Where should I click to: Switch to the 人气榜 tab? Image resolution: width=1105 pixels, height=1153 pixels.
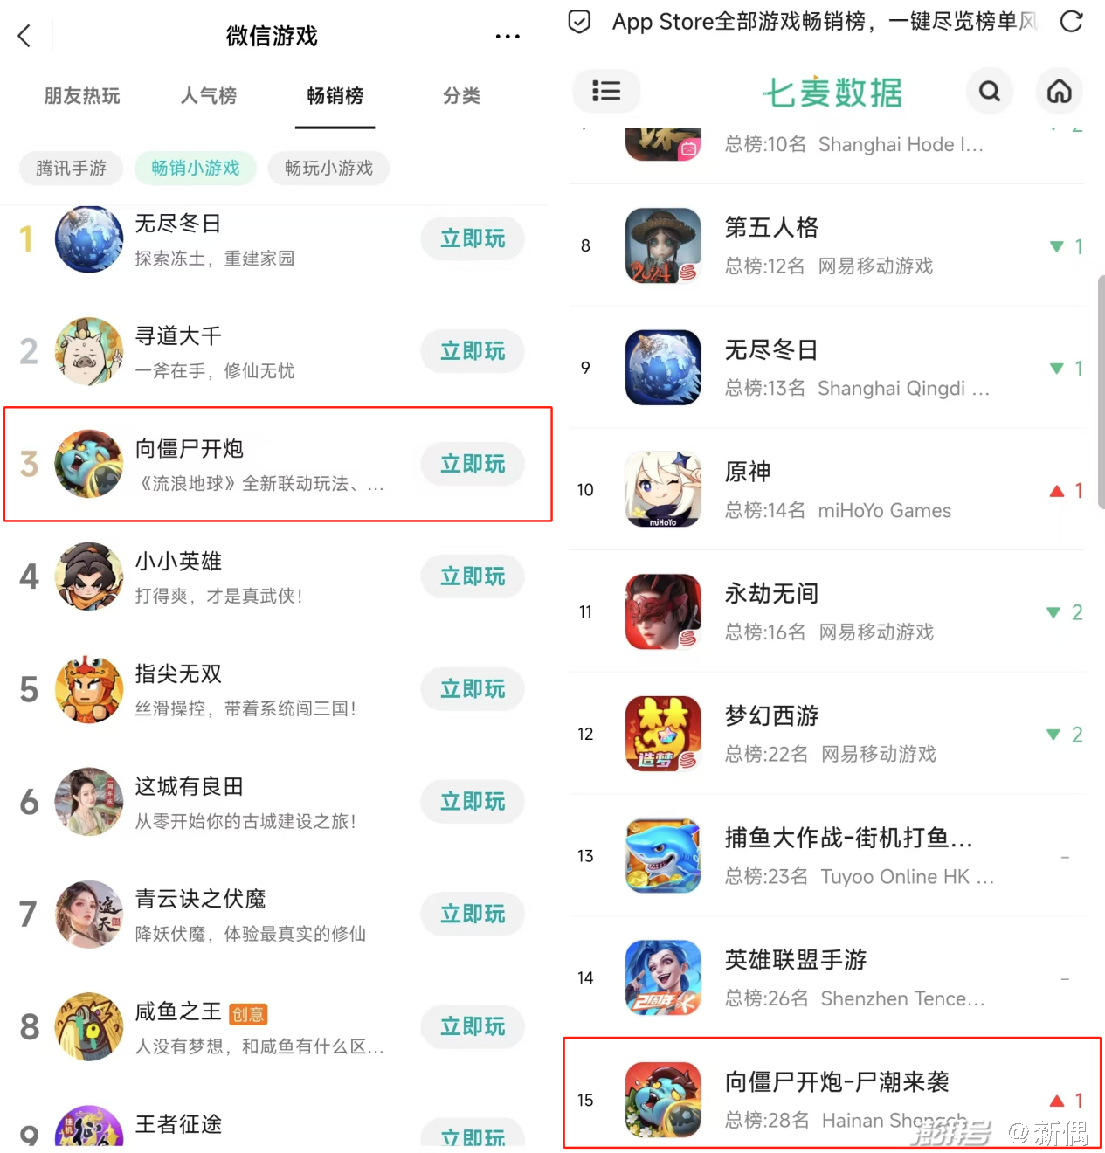tap(209, 96)
